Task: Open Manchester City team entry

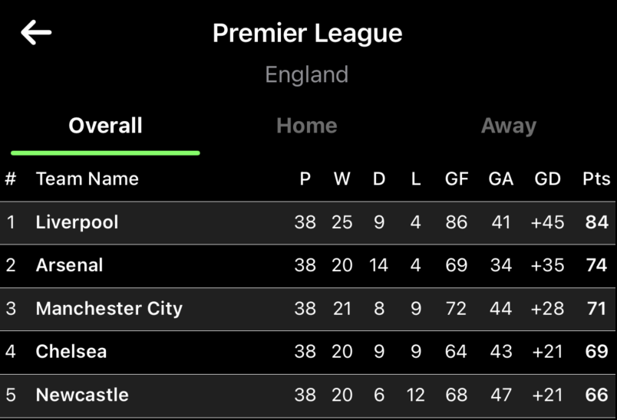Action: pos(109,309)
